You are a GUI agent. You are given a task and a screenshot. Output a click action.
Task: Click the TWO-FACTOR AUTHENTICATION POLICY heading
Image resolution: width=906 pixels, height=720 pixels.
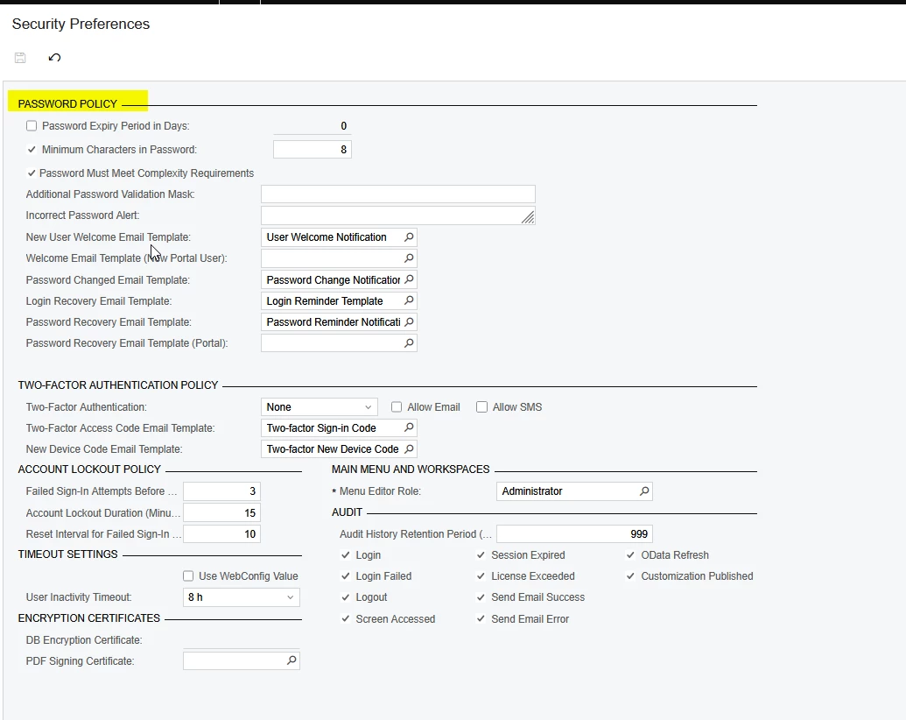click(x=118, y=385)
